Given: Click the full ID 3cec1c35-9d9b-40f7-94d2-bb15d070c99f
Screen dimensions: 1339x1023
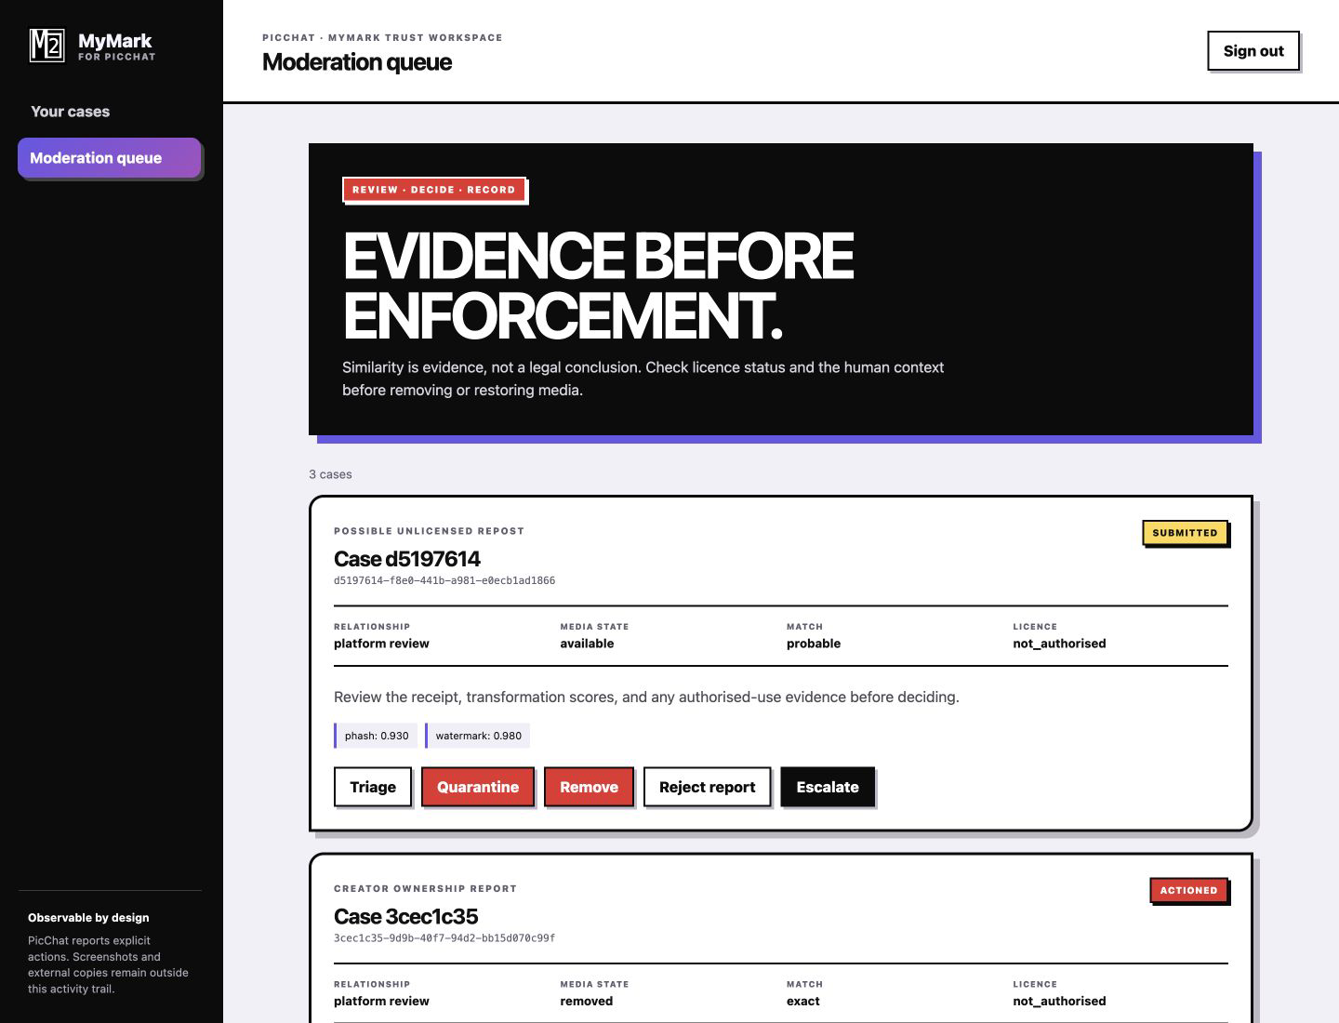Looking at the screenshot, I should 444,937.
